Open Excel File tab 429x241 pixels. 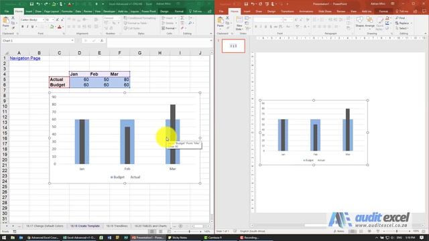(7, 11)
